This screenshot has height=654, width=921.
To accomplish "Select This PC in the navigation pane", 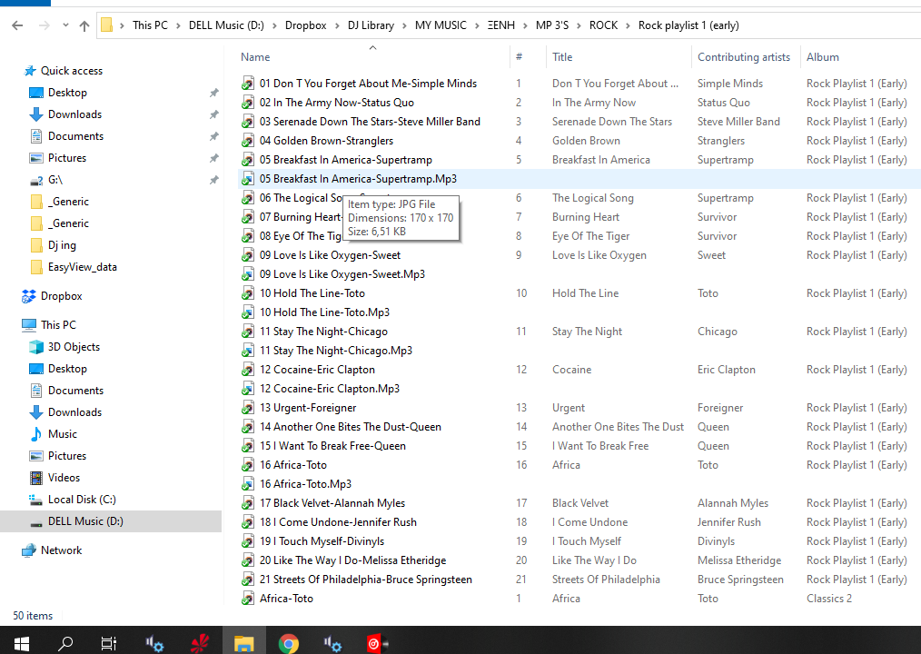I will (58, 325).
